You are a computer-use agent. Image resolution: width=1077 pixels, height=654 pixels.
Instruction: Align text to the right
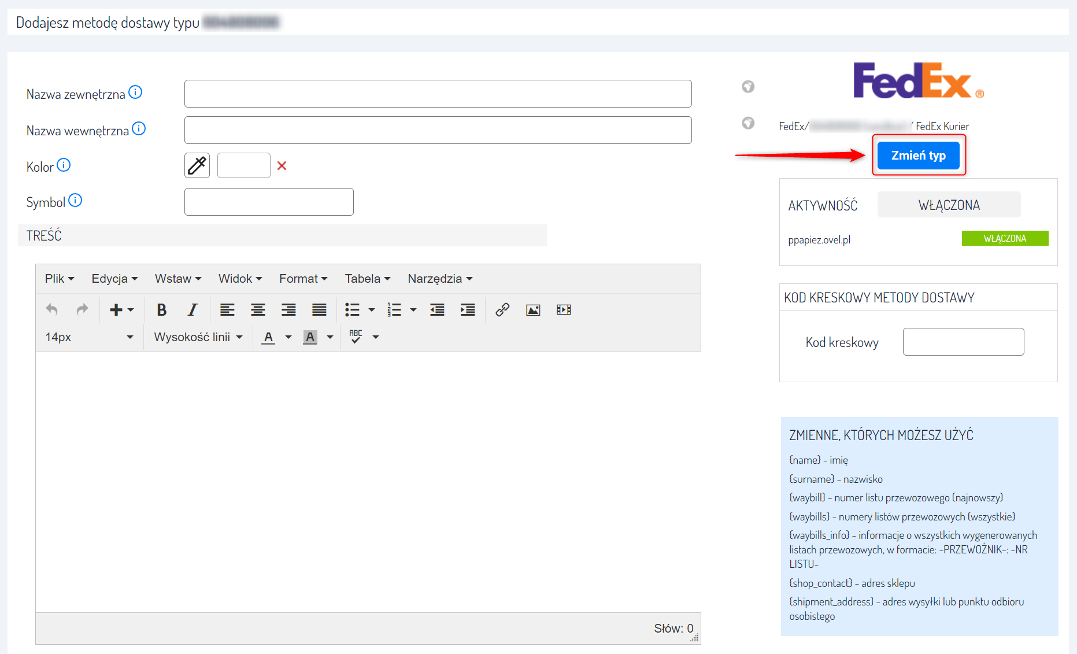pyautogui.click(x=288, y=310)
